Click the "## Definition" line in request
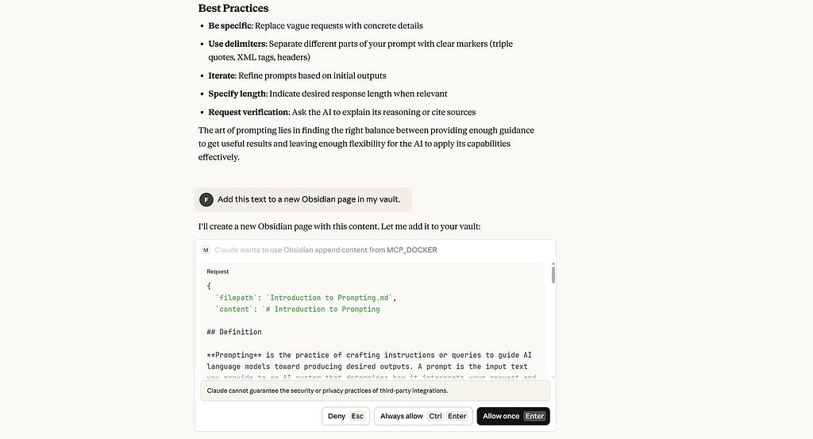Screen dimensions: 813x439 point(234,332)
